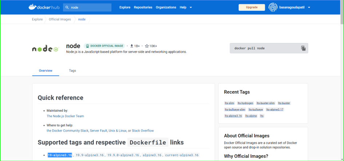Open the Unix & Linux link
Screen dimensions: 344x161
[117, 130]
